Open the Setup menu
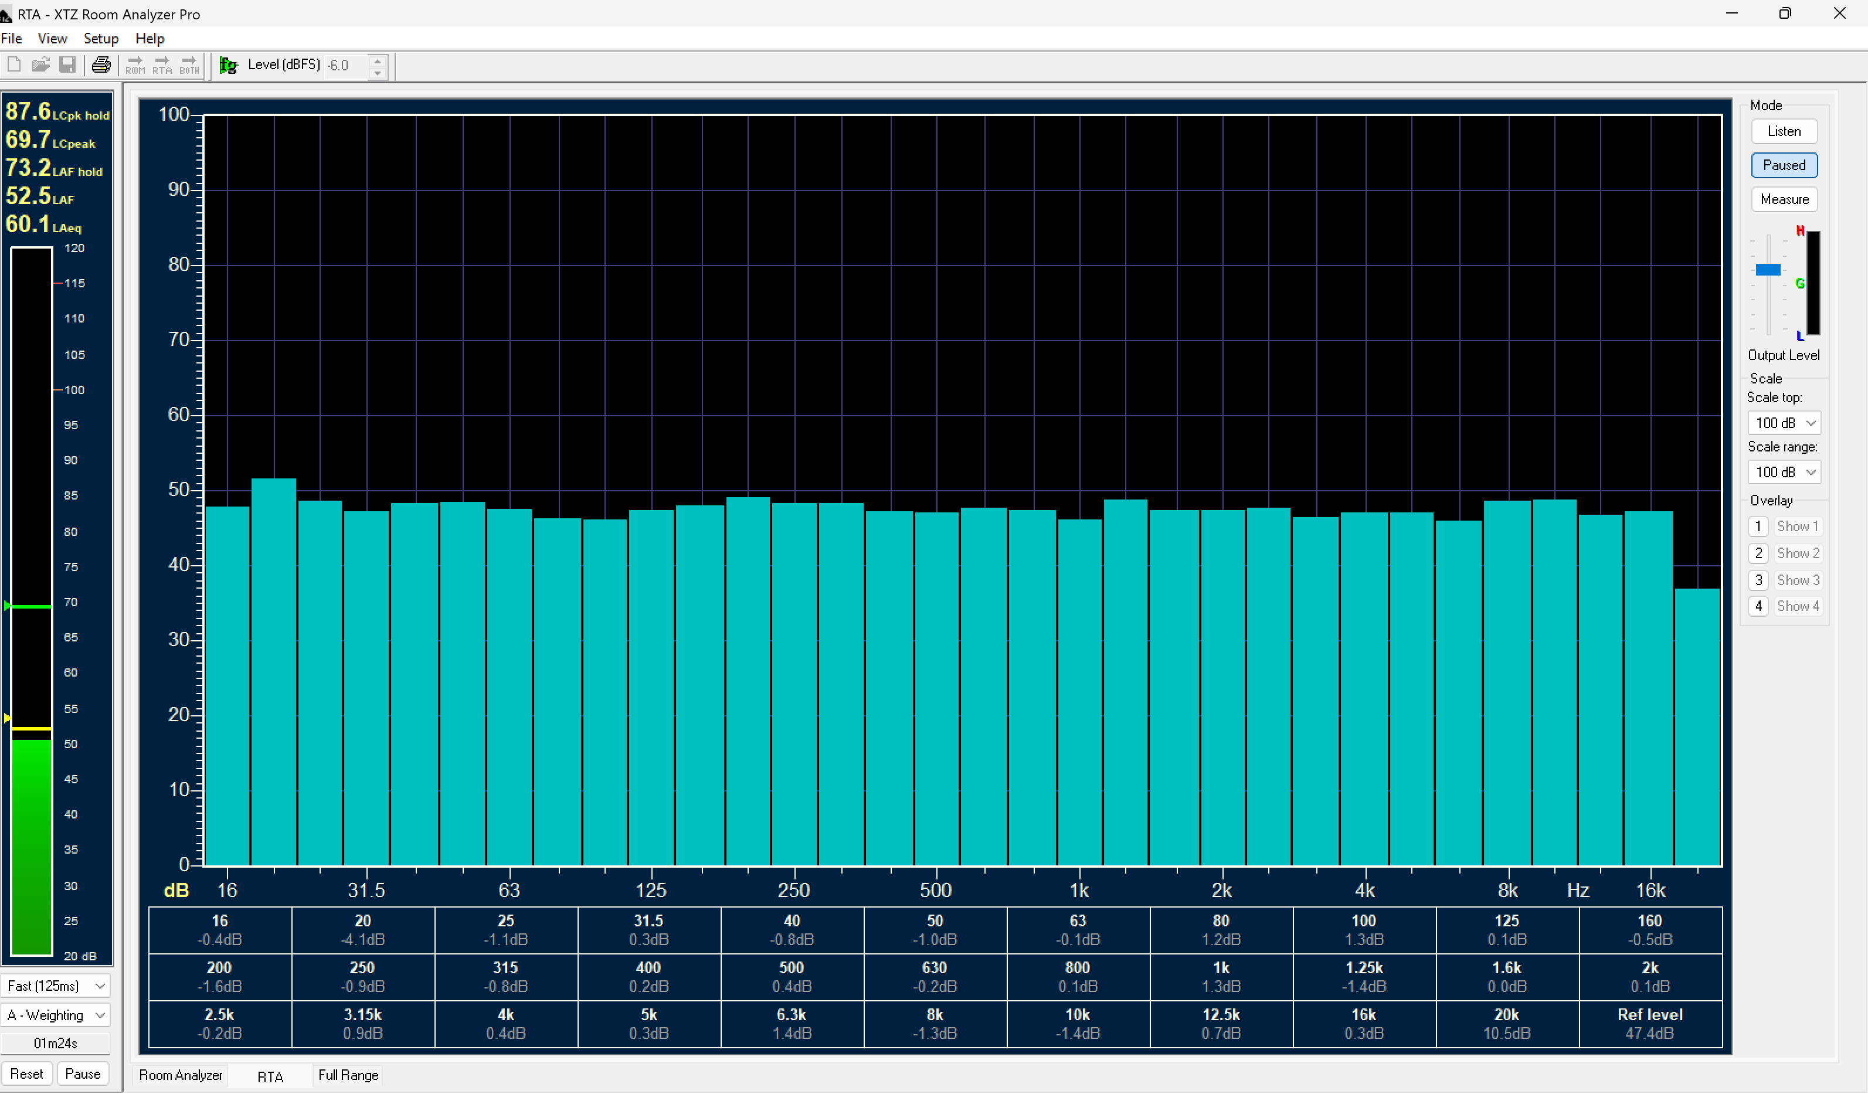The height and width of the screenshot is (1094, 1868). [100, 39]
